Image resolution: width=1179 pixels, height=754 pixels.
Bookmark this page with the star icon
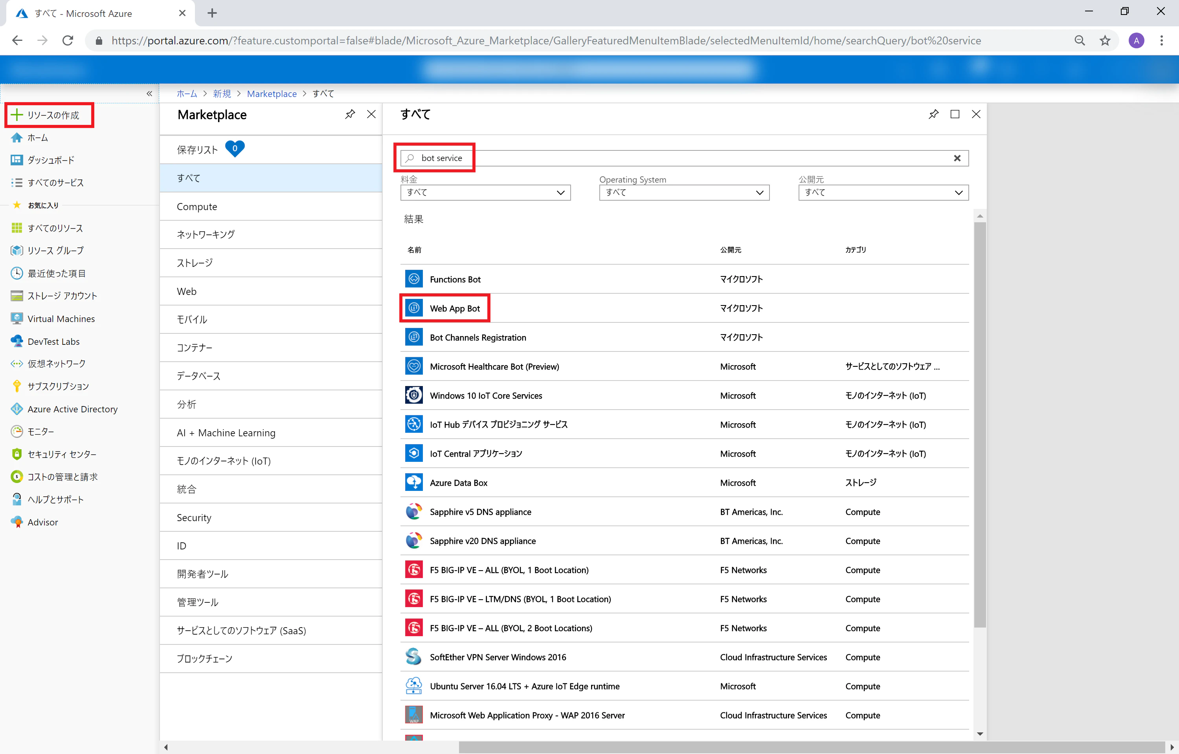[1105, 40]
